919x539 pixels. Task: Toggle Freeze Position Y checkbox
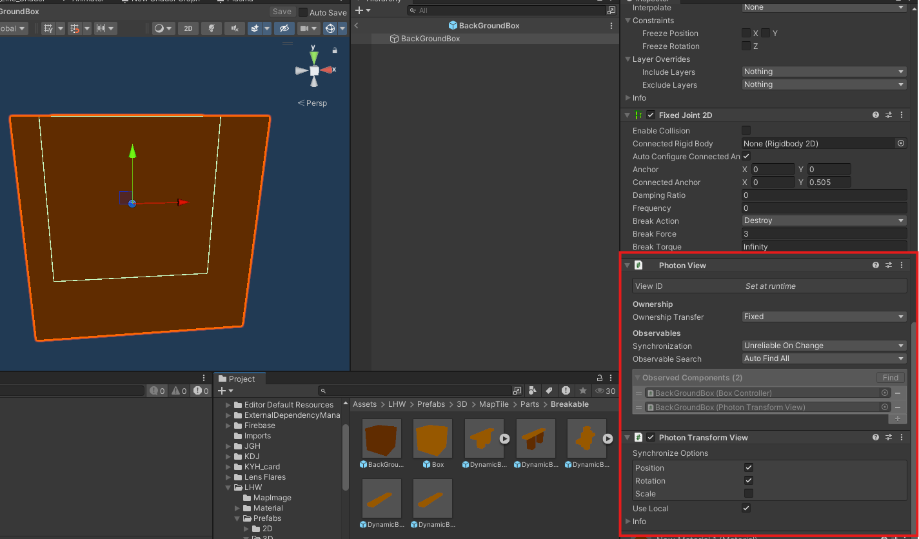pos(766,33)
